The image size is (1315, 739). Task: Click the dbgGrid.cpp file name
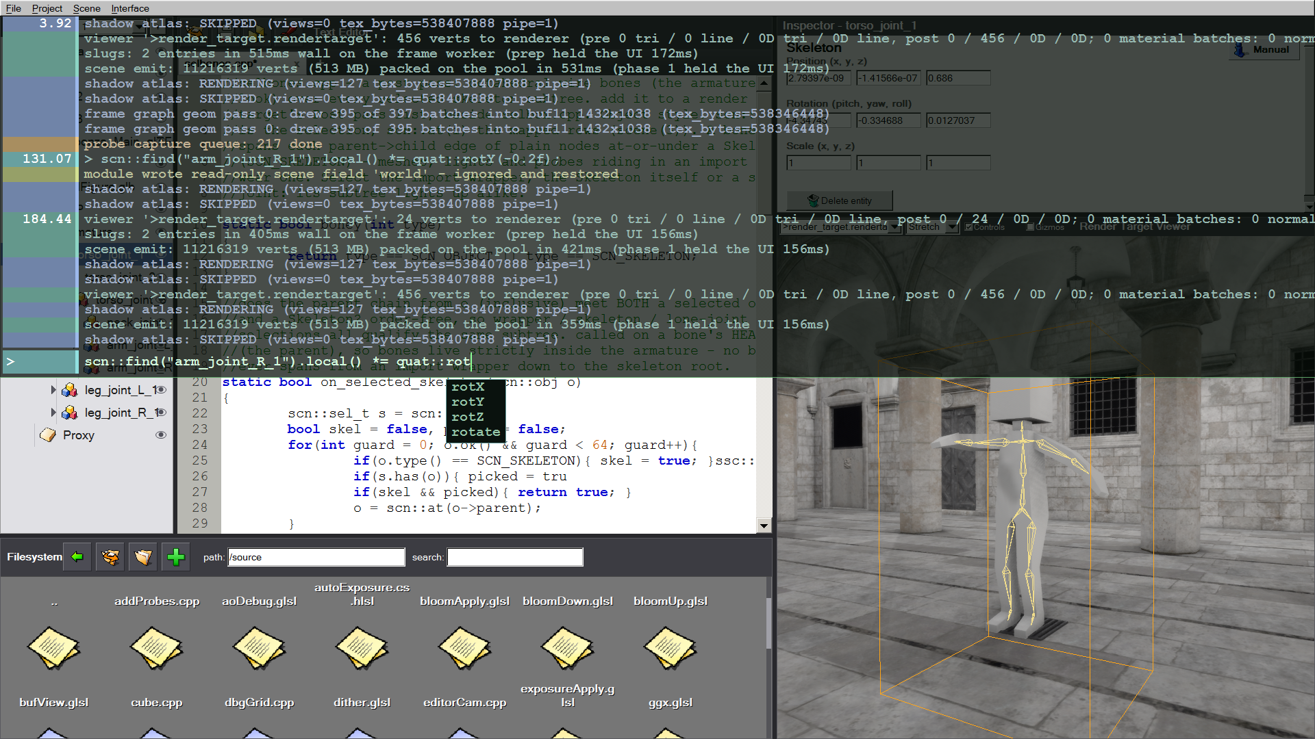pyautogui.click(x=259, y=703)
